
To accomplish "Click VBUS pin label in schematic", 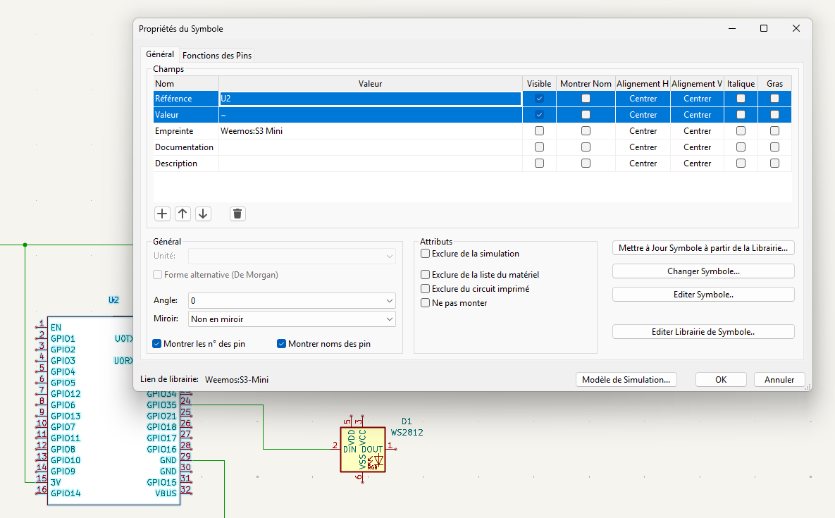I will (166, 493).
